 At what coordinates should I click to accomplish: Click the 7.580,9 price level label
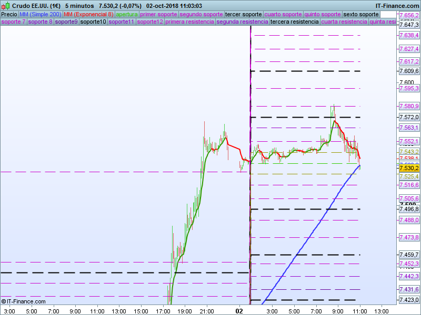click(409, 107)
